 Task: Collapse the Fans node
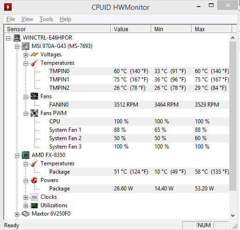[x=26, y=97]
